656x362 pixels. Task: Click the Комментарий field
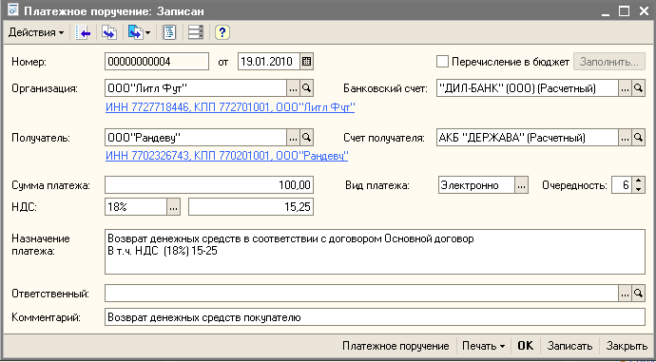click(x=375, y=317)
